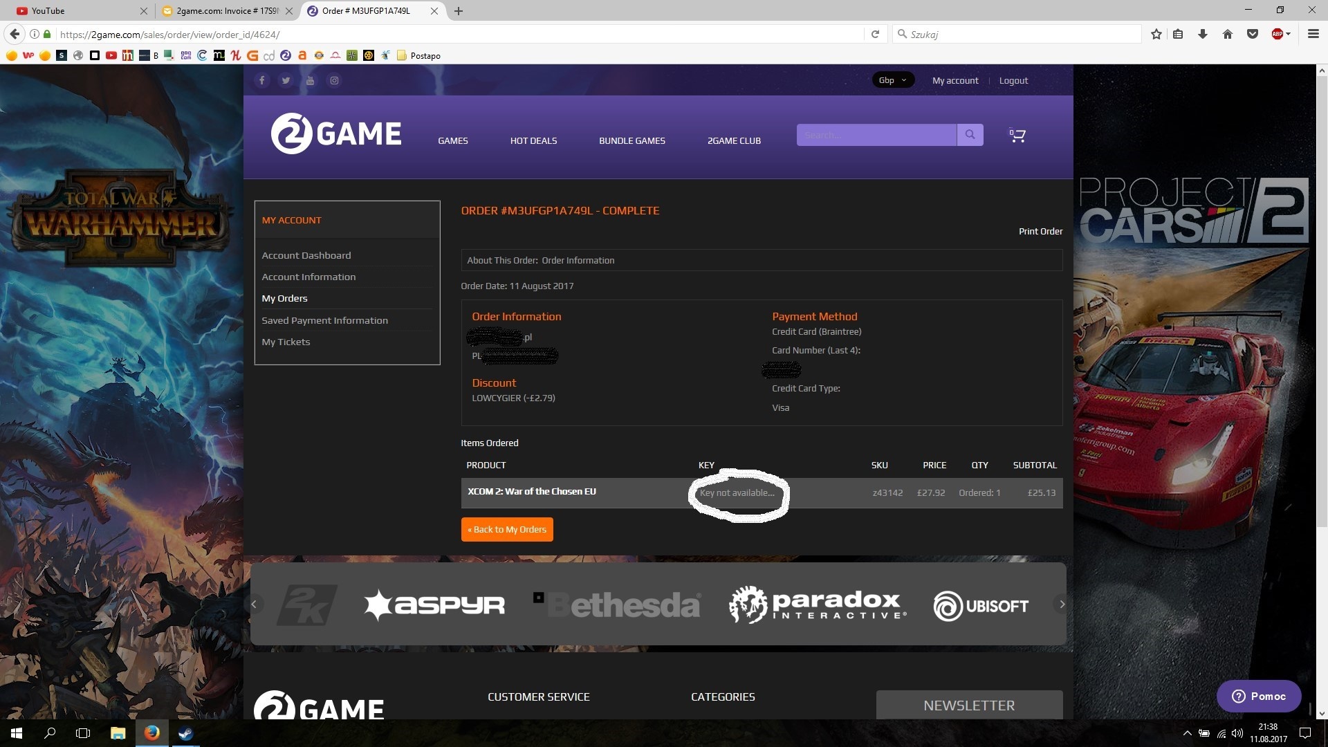Click the Logout link
Image resolution: width=1328 pixels, height=747 pixels.
[x=1013, y=80]
